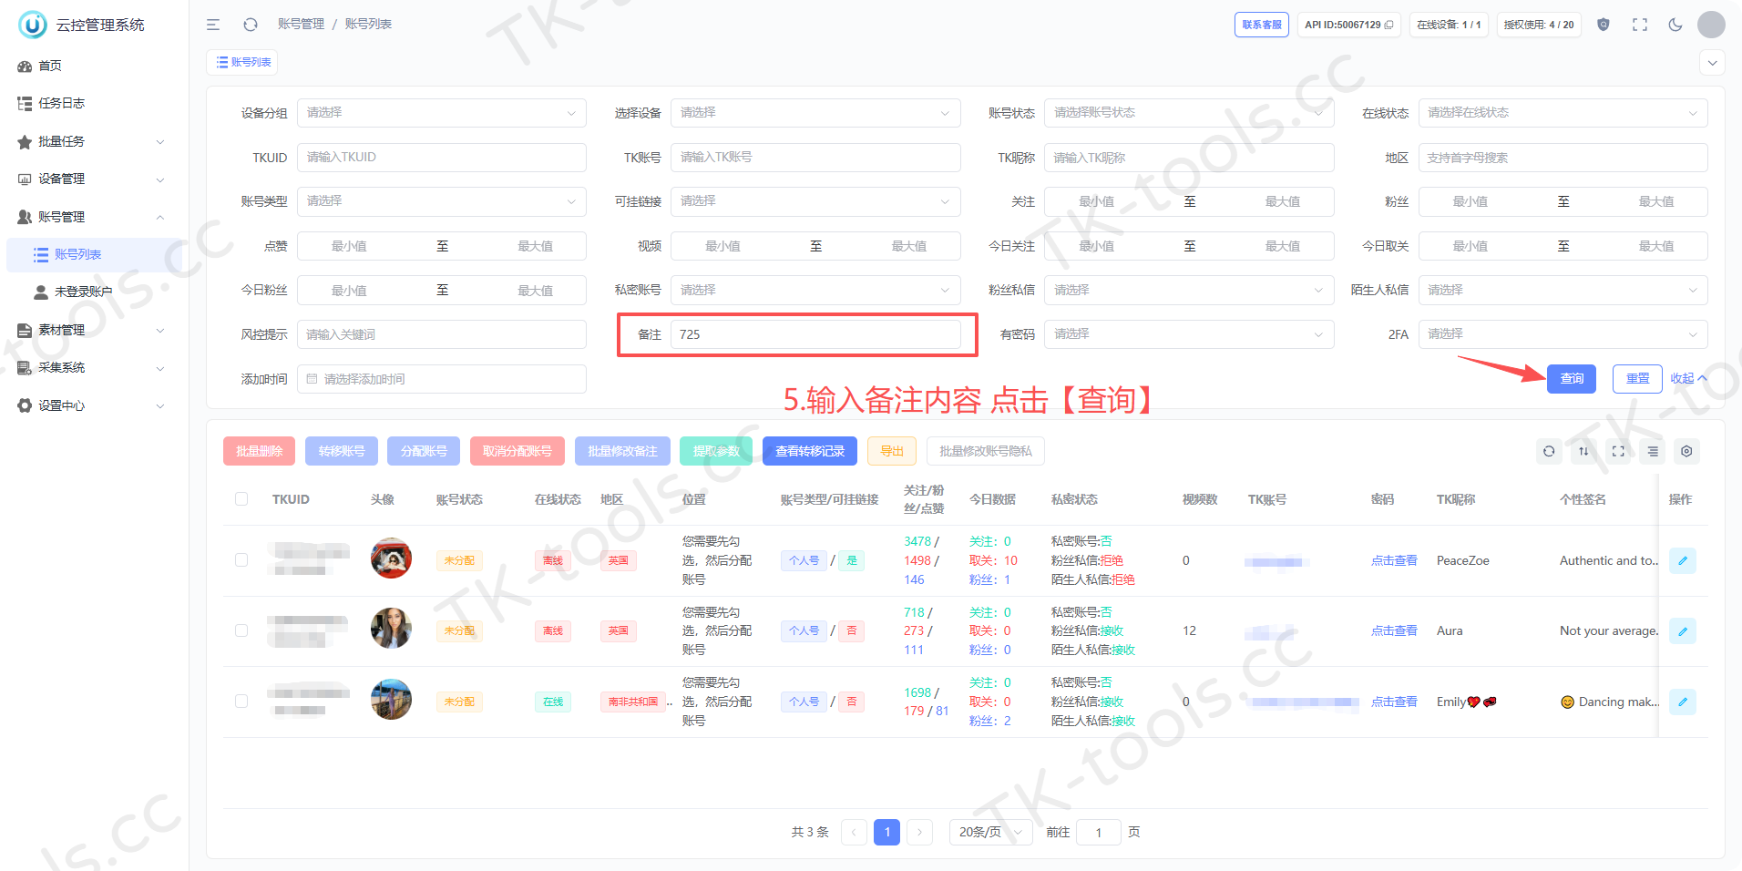Click the 批量删除 button
Viewport: 1742px width, 871px height.
(x=260, y=451)
